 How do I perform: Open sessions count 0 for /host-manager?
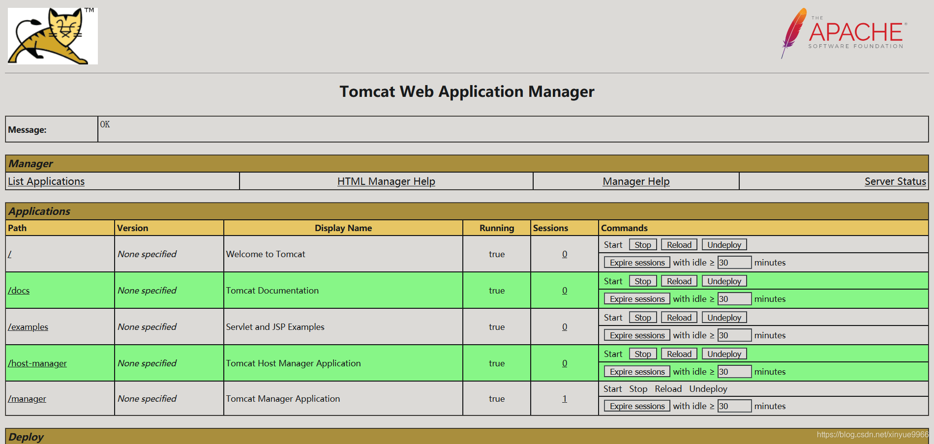pos(565,363)
